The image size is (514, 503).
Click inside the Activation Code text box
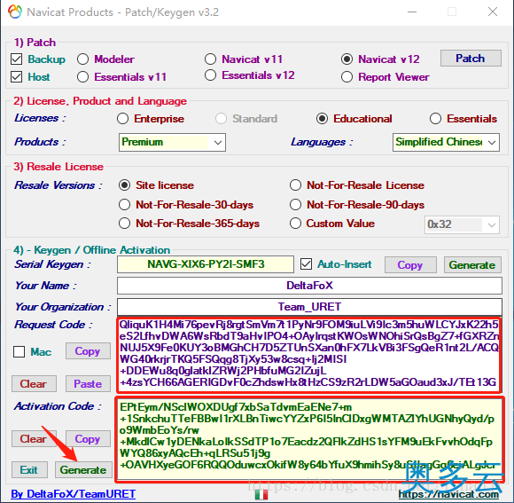[x=309, y=440]
